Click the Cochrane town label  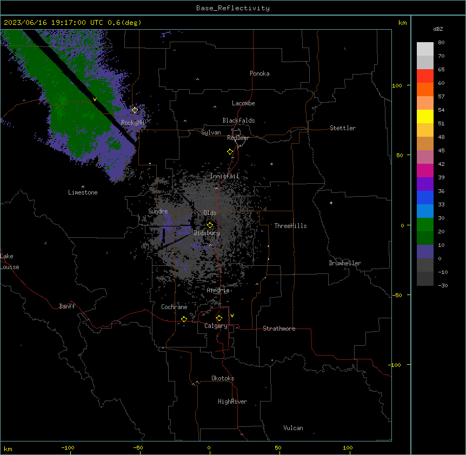[x=174, y=307]
